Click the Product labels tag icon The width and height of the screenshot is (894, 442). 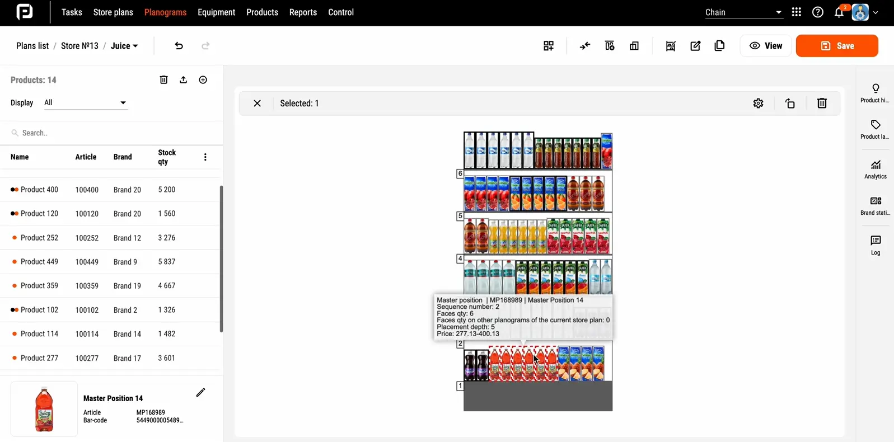[x=875, y=129]
